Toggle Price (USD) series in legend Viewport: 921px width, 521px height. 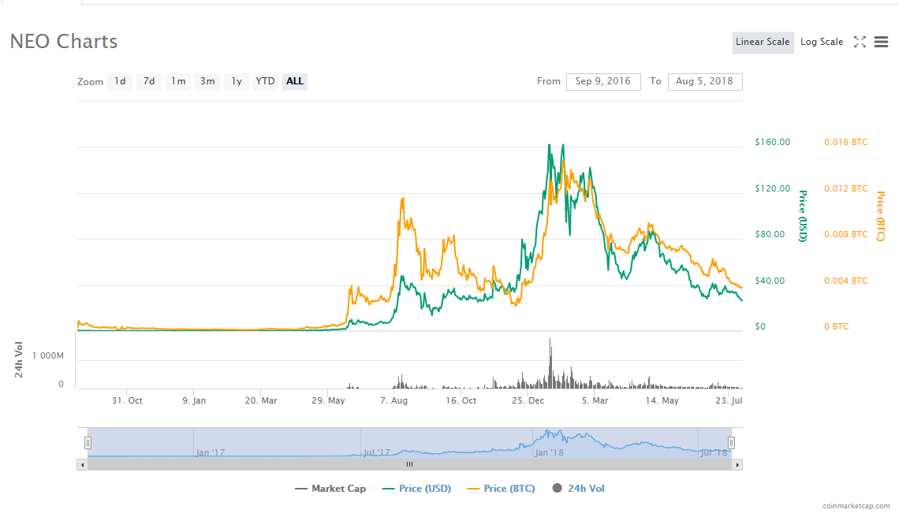[416, 489]
